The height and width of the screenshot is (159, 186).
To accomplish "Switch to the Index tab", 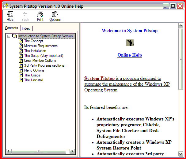I will pyautogui.click(x=26, y=28).
